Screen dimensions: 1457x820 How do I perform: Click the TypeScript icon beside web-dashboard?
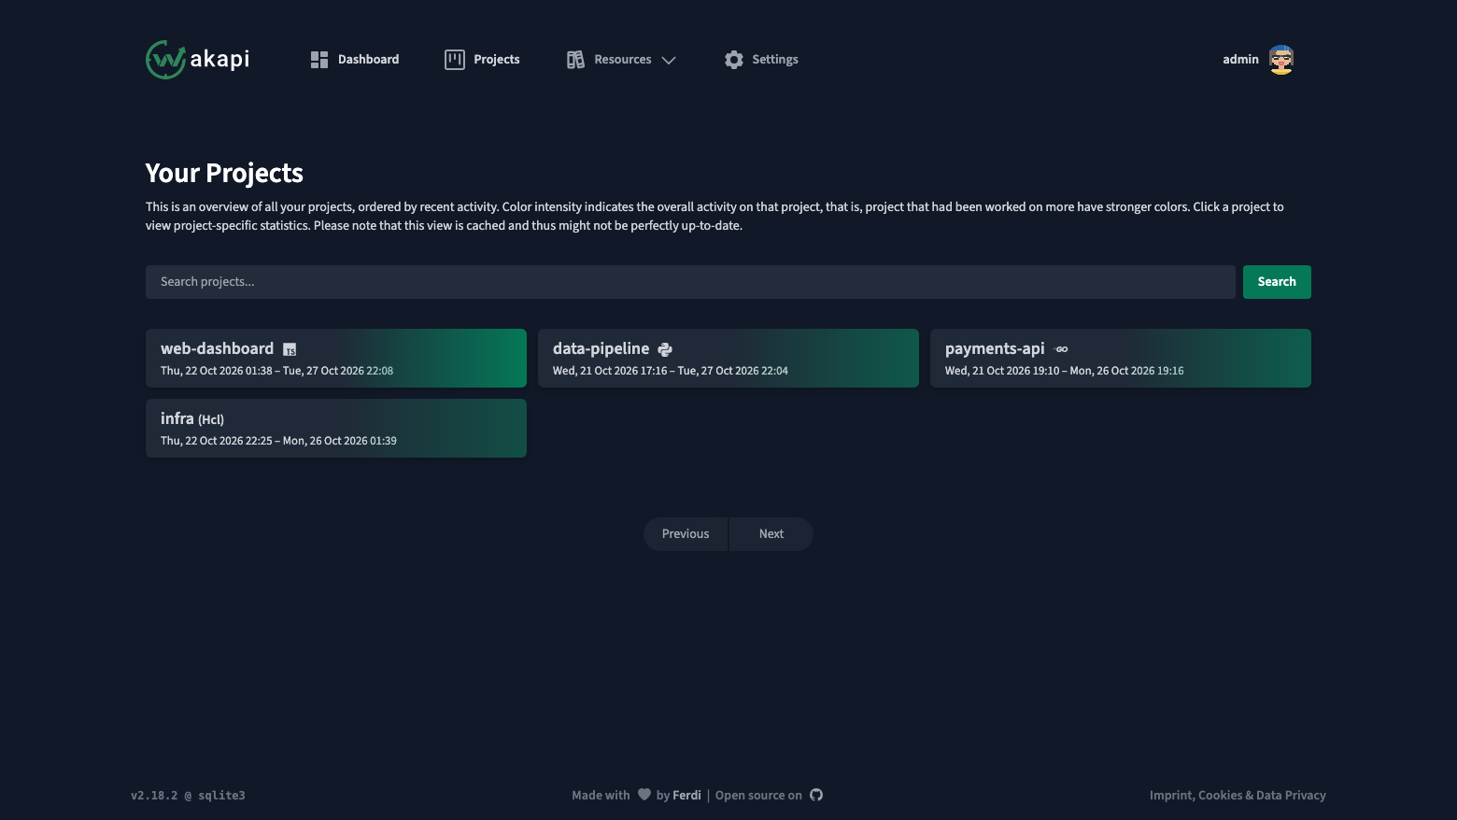[290, 349]
